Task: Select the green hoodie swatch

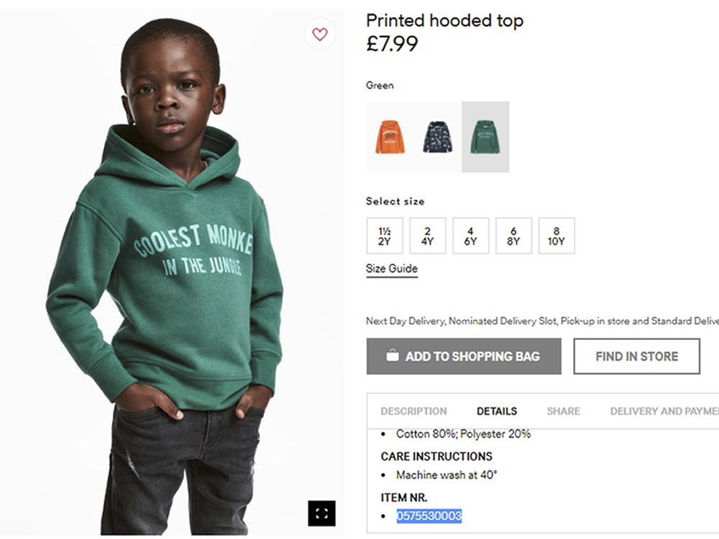Action: 485,137
